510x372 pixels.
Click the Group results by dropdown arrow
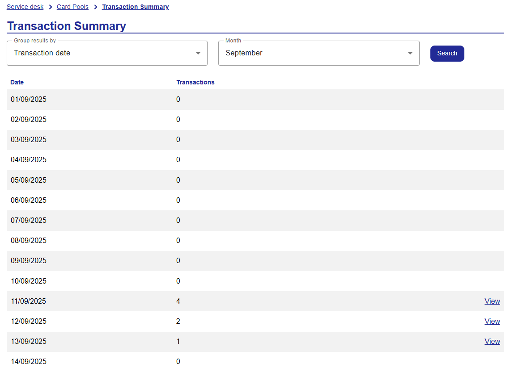pos(198,53)
